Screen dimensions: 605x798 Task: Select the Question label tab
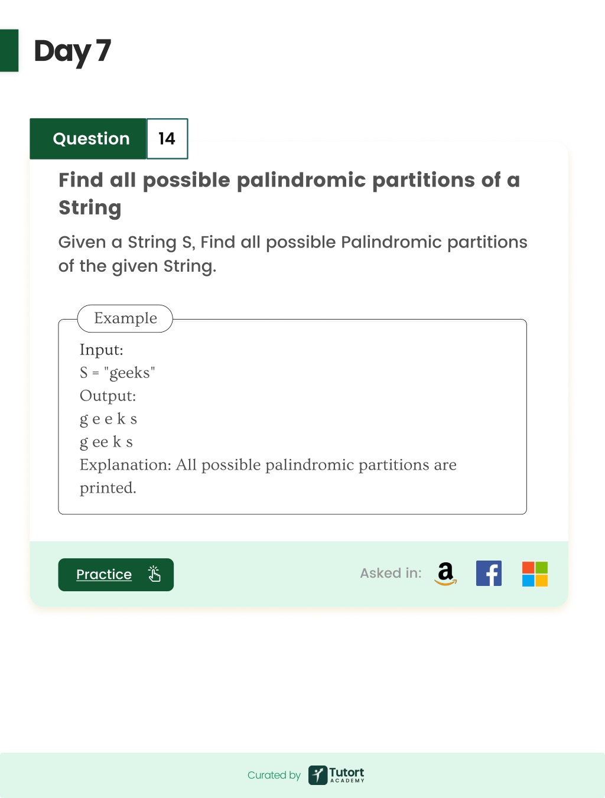88,139
